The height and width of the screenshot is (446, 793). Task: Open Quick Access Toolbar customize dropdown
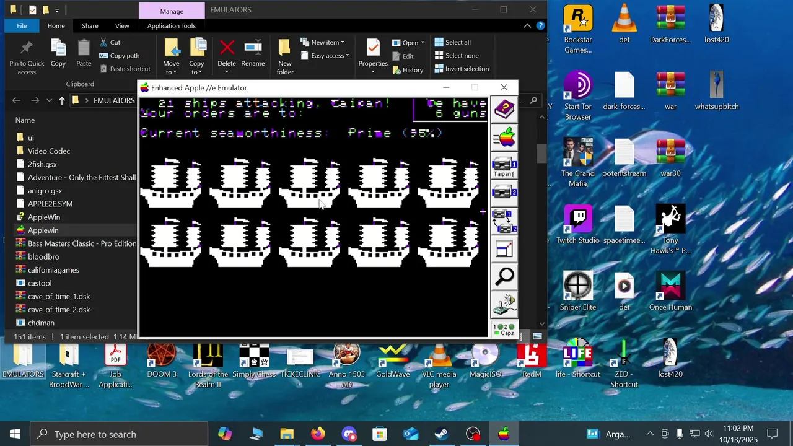pyautogui.click(x=57, y=11)
